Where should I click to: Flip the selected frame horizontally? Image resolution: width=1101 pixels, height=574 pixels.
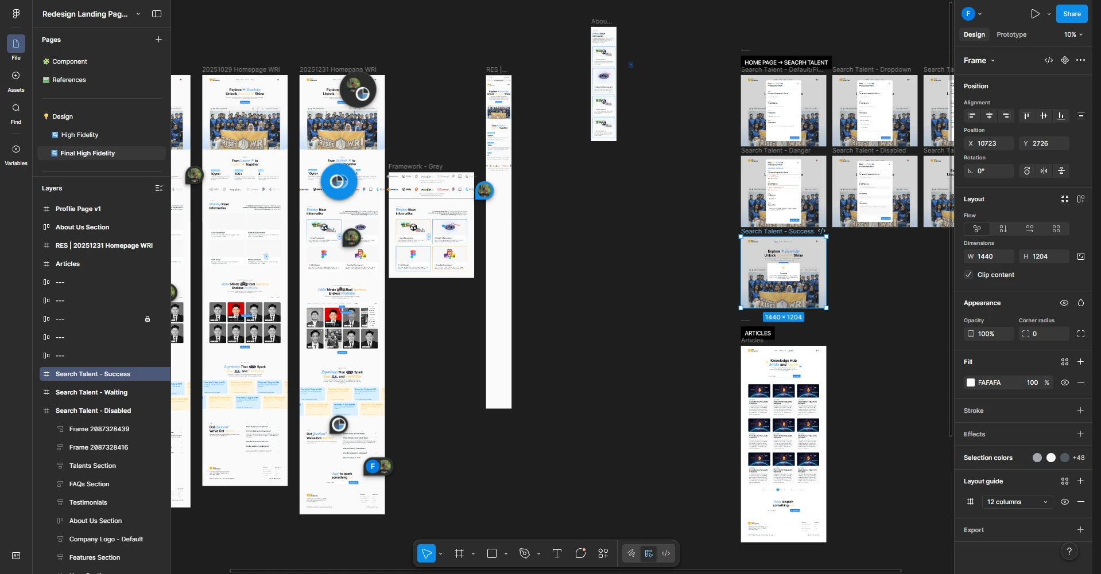1044,170
